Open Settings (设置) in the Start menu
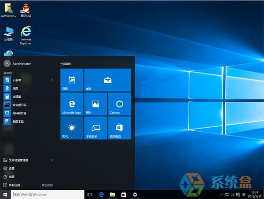Viewport: 264px width, 199px height. tap(12, 168)
